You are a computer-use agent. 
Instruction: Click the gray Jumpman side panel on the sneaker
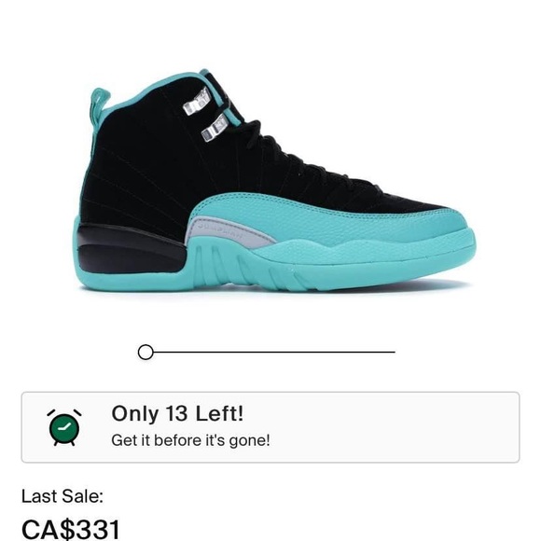[x=228, y=233]
